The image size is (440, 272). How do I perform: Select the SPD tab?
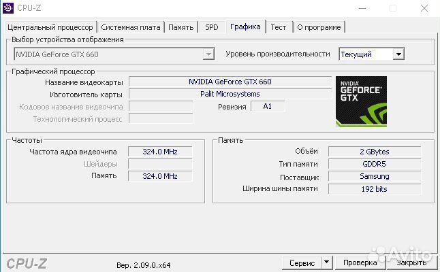tap(211, 27)
